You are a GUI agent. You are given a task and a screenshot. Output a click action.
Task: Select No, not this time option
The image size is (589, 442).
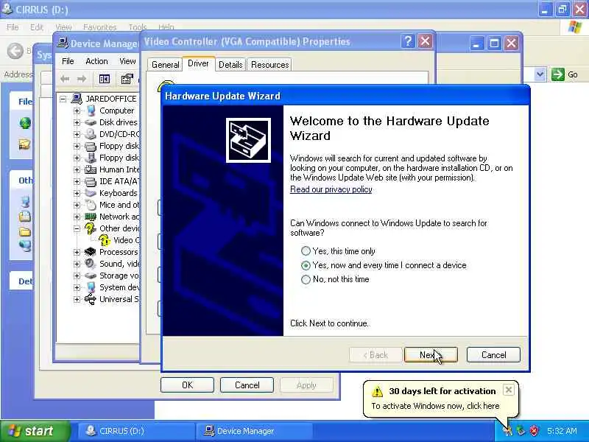[306, 279]
